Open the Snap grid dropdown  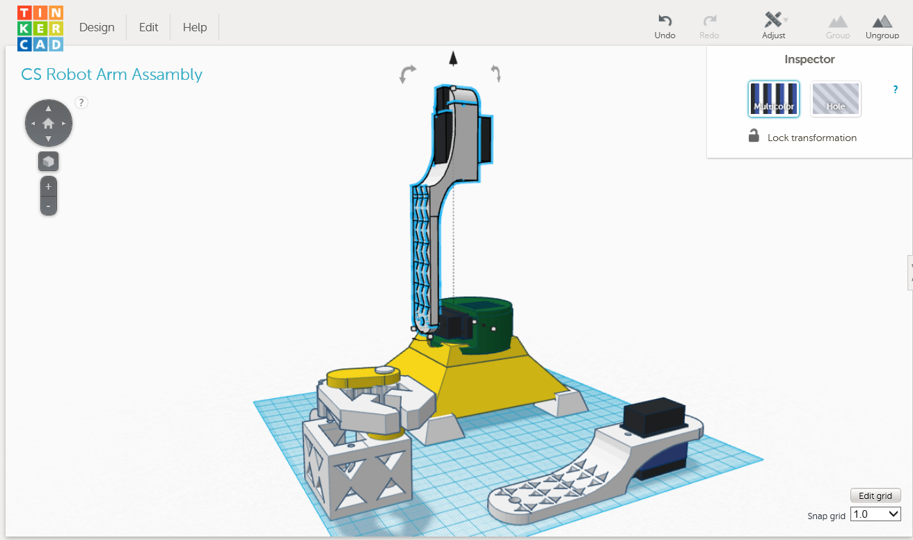(875, 514)
